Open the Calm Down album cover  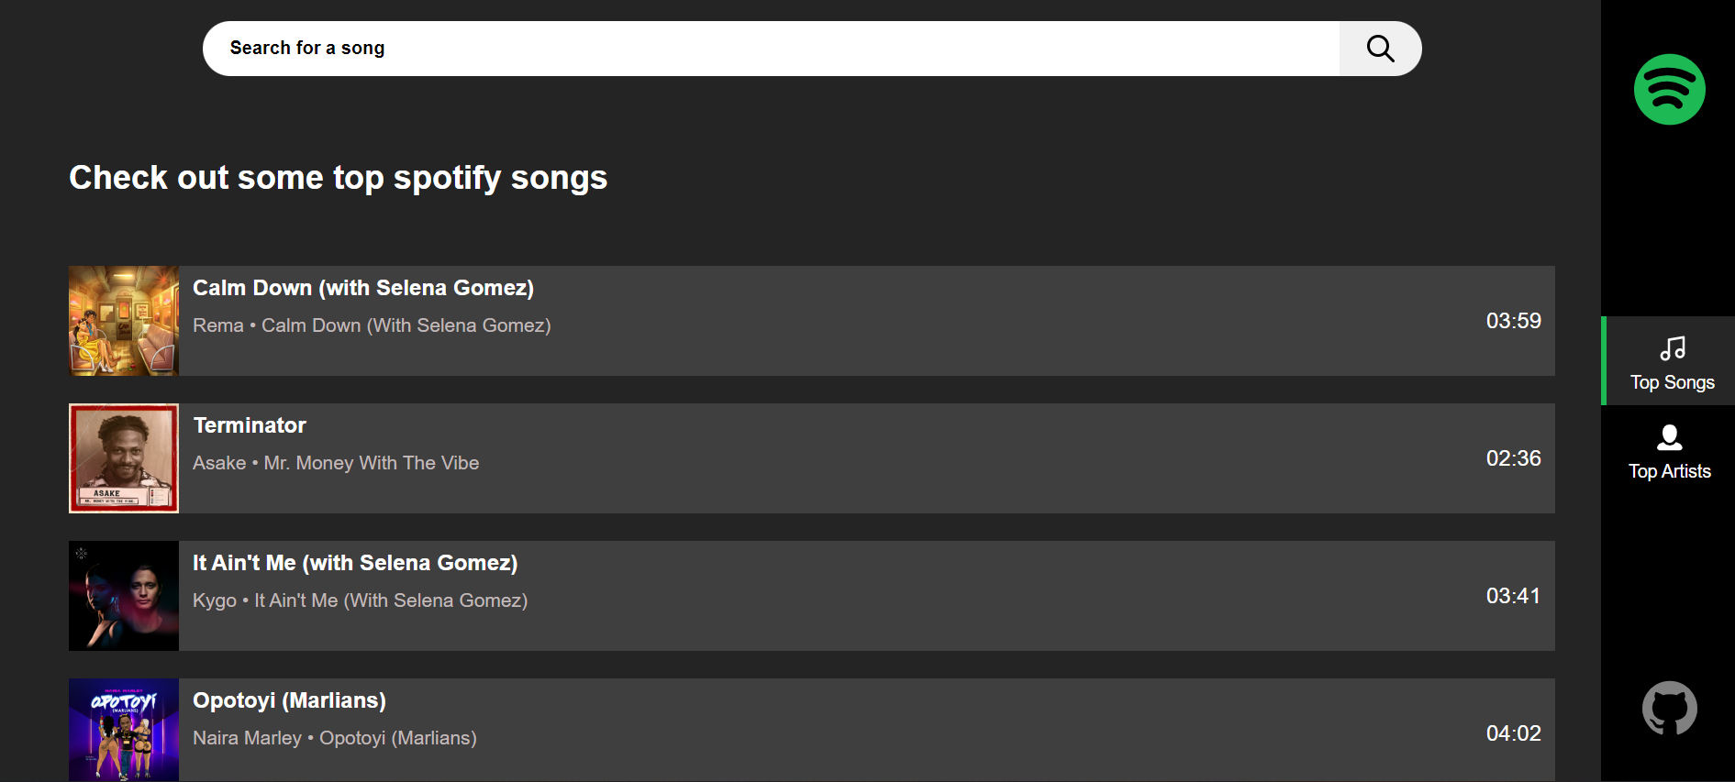pyautogui.click(x=124, y=321)
